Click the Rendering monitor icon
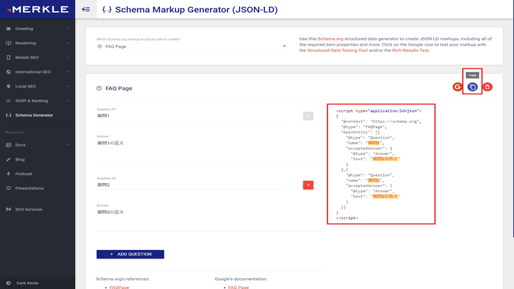This screenshot has width=514, height=289. click(8, 43)
